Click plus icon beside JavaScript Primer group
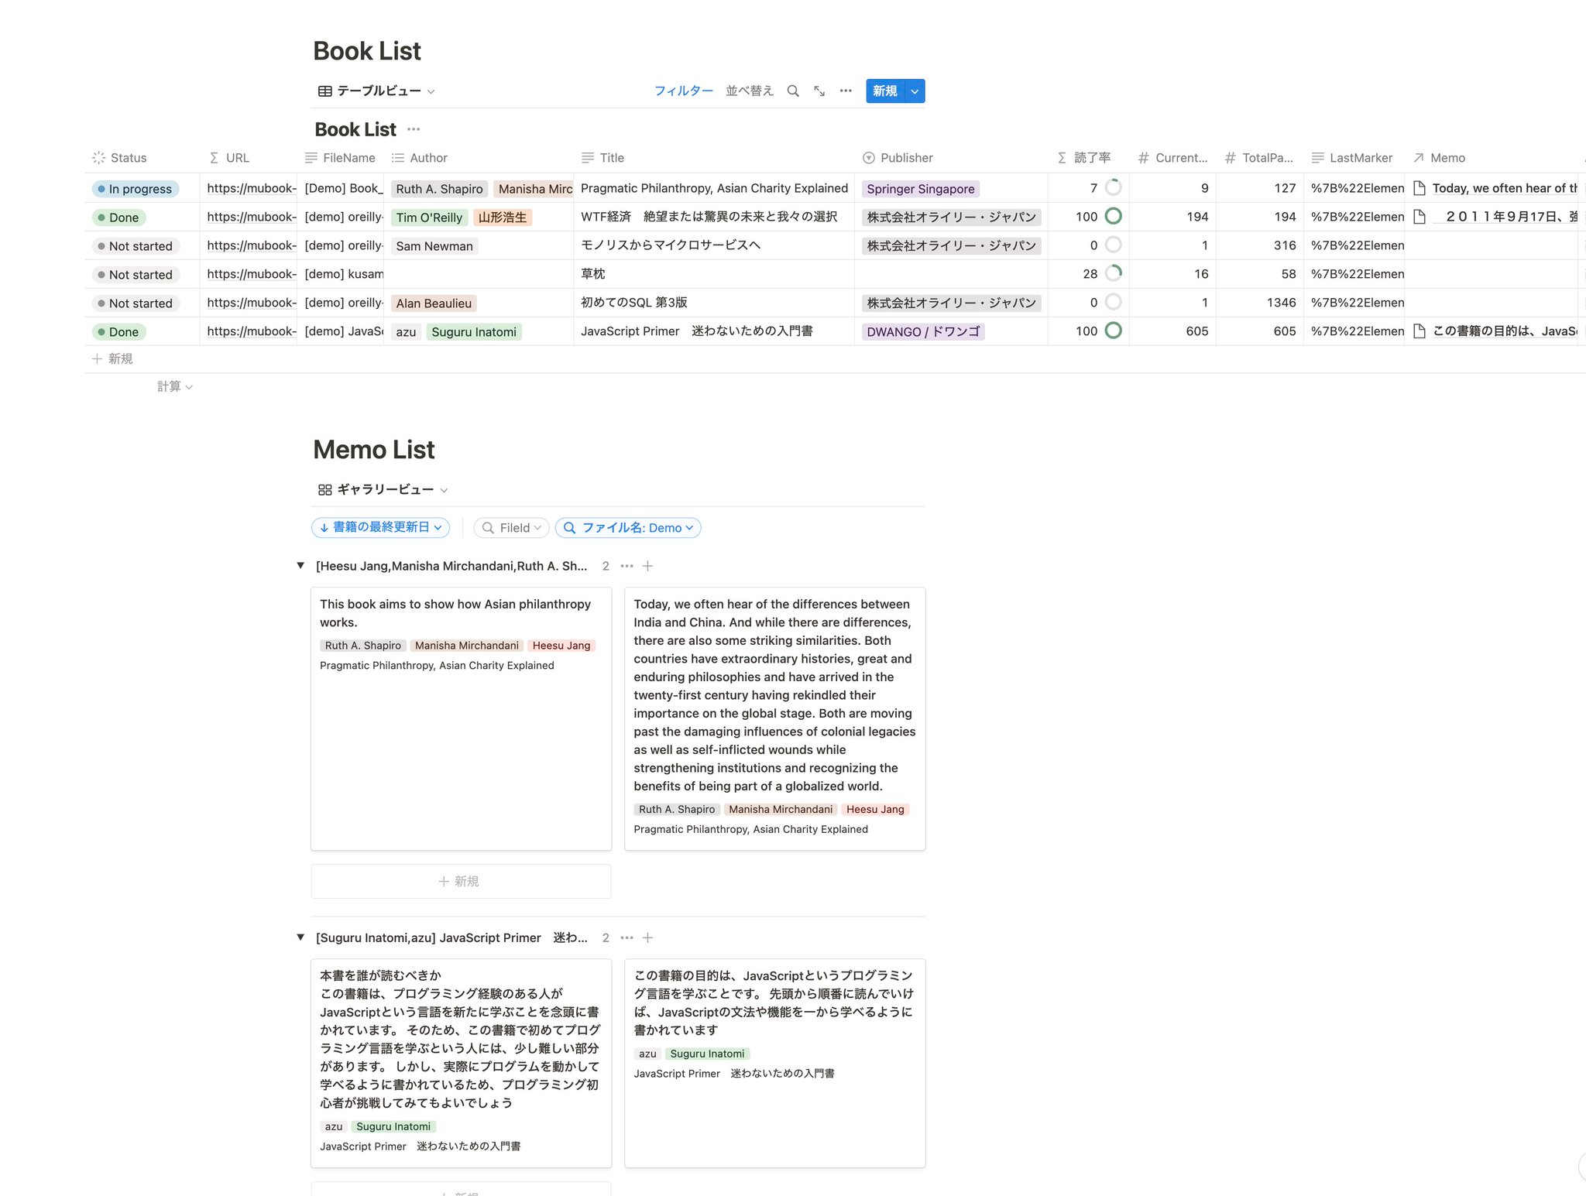 (648, 937)
